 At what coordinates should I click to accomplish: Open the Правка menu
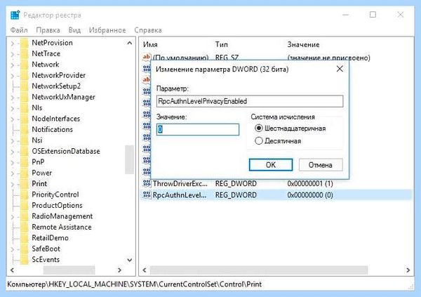click(48, 30)
